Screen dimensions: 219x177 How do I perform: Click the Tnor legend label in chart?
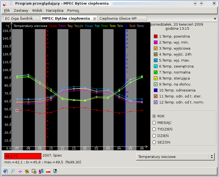tap(105, 26)
